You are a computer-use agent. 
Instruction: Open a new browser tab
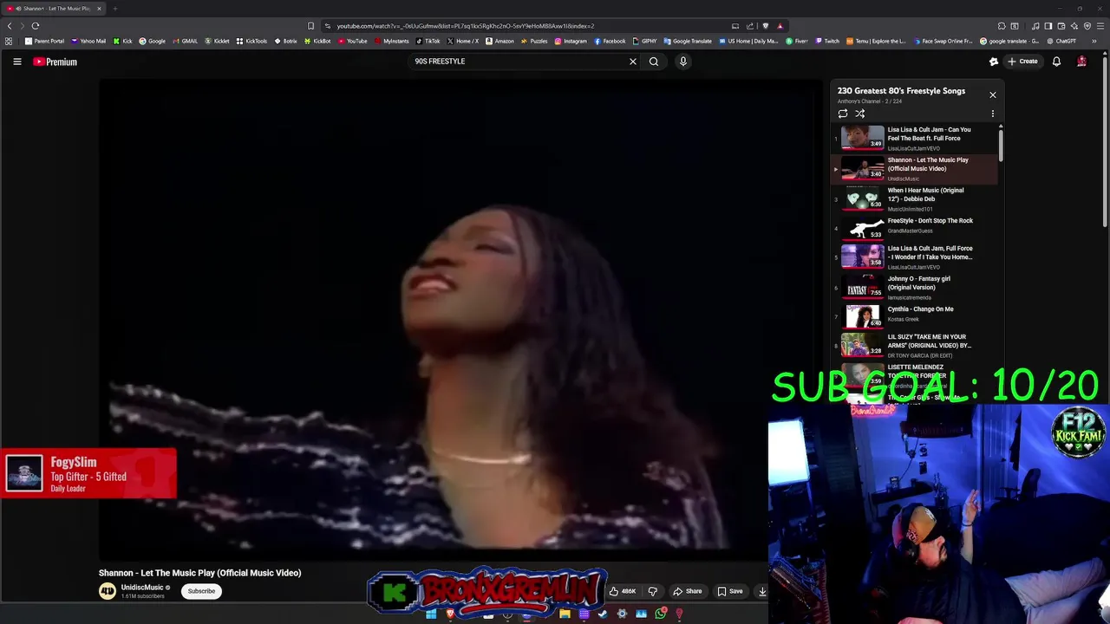click(114, 9)
